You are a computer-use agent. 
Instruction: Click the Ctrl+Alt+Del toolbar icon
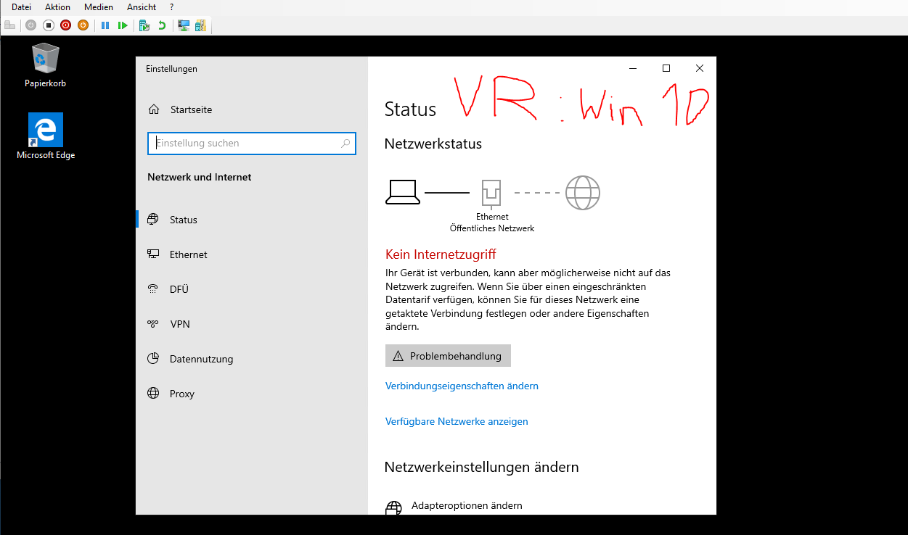10,25
